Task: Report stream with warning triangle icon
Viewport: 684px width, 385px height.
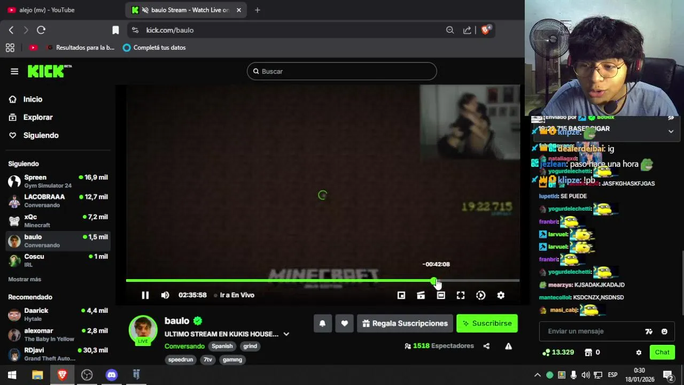Action: click(509, 346)
